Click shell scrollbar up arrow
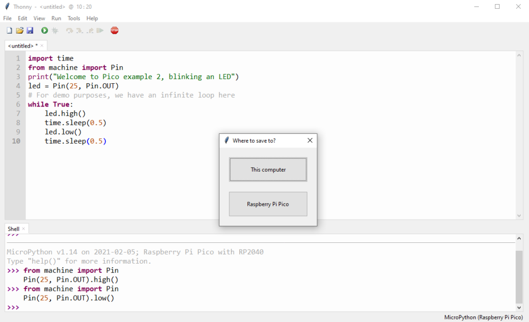529x322 pixels. click(x=519, y=238)
